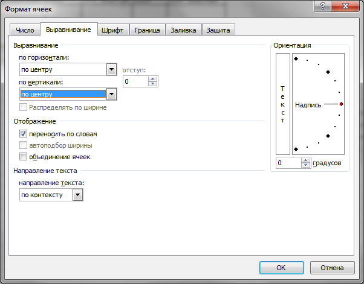Image resolution: width=364 pixels, height=284 pixels.
Task: Click the Отмена button
Action: [332, 268]
